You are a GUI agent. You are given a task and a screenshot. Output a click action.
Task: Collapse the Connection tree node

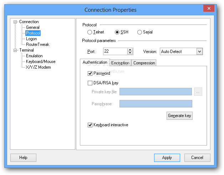(x=15, y=22)
